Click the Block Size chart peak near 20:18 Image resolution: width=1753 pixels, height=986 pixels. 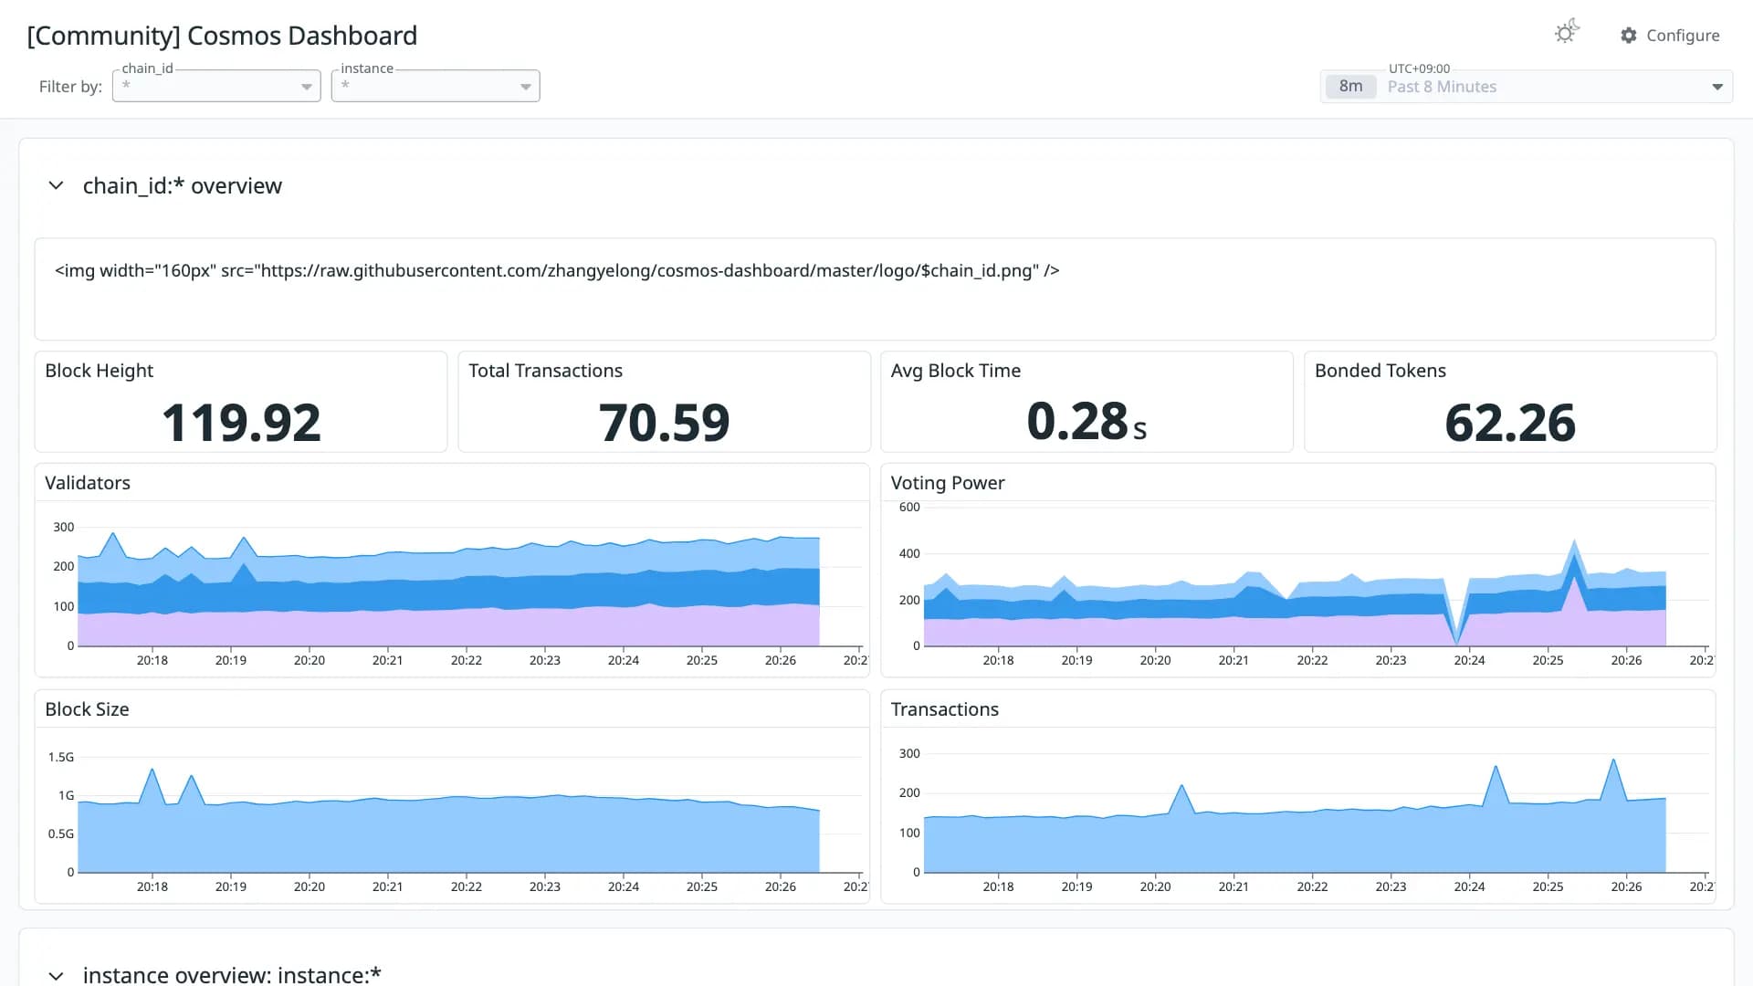point(152,771)
